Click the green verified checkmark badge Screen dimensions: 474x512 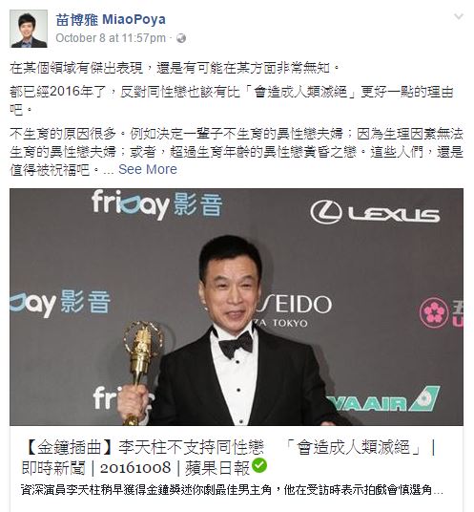point(259,465)
